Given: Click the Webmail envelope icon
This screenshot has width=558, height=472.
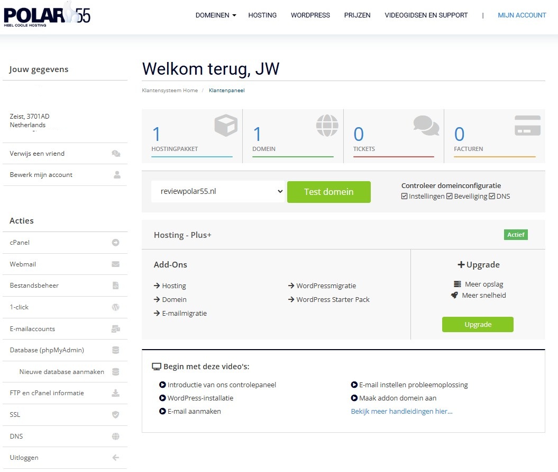Looking at the screenshot, I should (115, 264).
